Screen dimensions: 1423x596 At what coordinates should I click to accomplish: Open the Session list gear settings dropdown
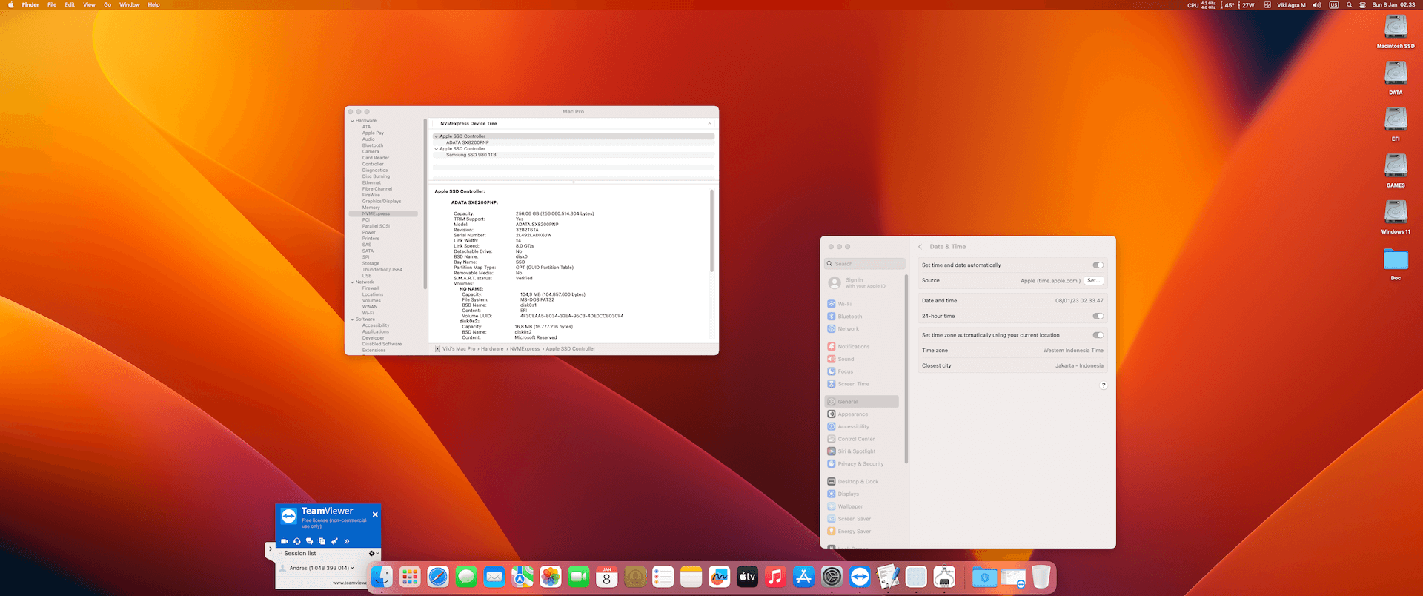[x=374, y=553]
